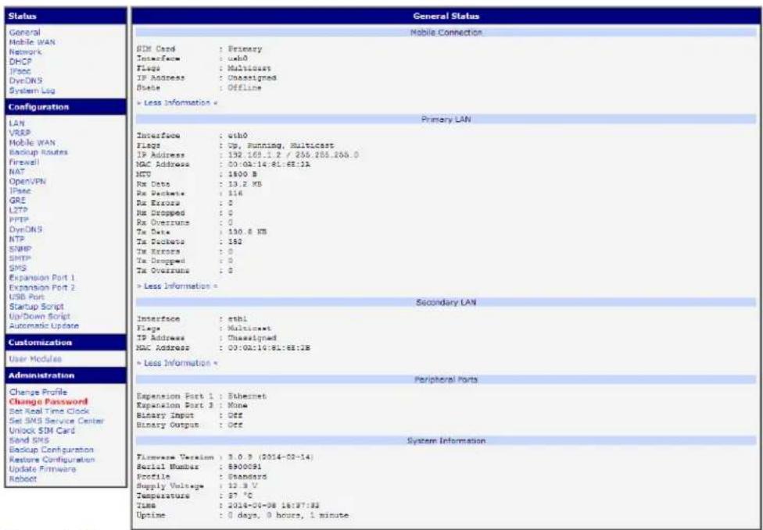
Task: Click the Primary LAN MAC address value
Action: (269, 165)
